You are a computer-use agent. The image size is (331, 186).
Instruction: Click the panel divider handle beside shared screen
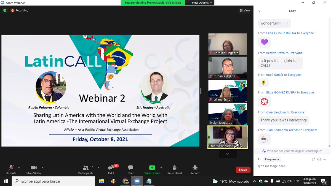click(201, 90)
